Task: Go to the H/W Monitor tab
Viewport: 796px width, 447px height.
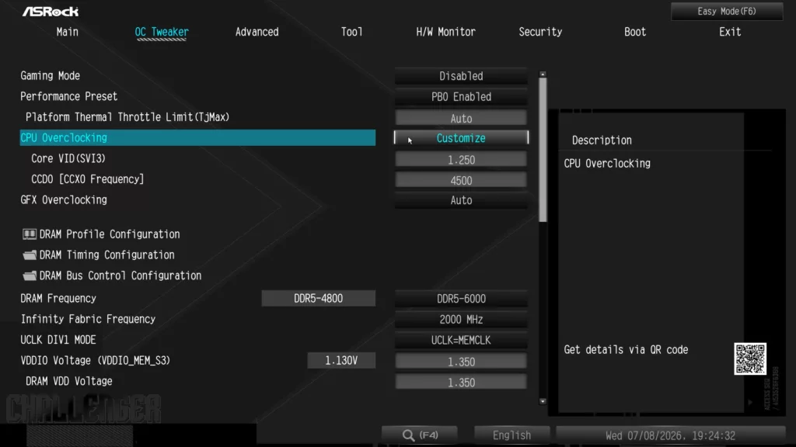Action: coord(445,32)
